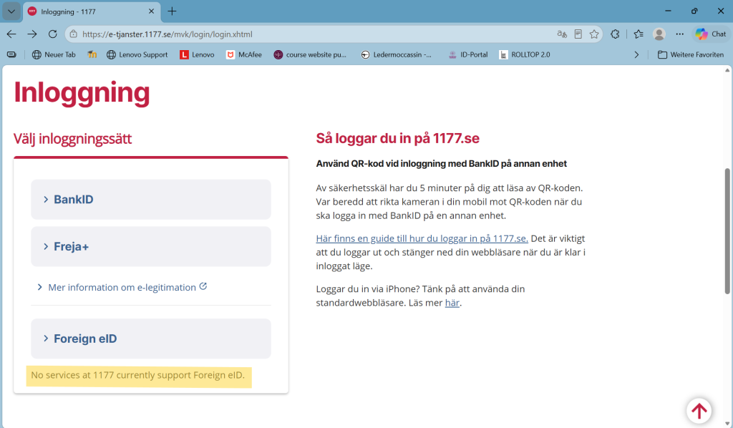Expand the Foreign eID option
The height and width of the screenshot is (428, 733).
[151, 339]
